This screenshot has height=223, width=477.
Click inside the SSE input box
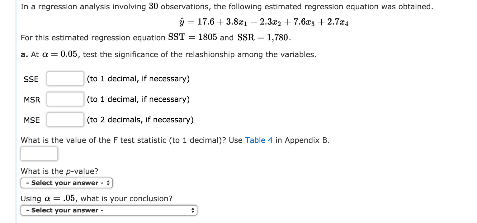(x=65, y=79)
